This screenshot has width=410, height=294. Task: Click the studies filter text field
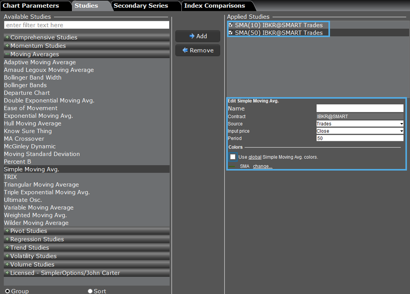pyautogui.click(x=86, y=25)
